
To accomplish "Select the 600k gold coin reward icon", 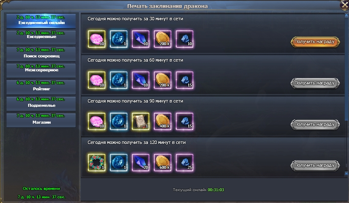I will point(163,162).
